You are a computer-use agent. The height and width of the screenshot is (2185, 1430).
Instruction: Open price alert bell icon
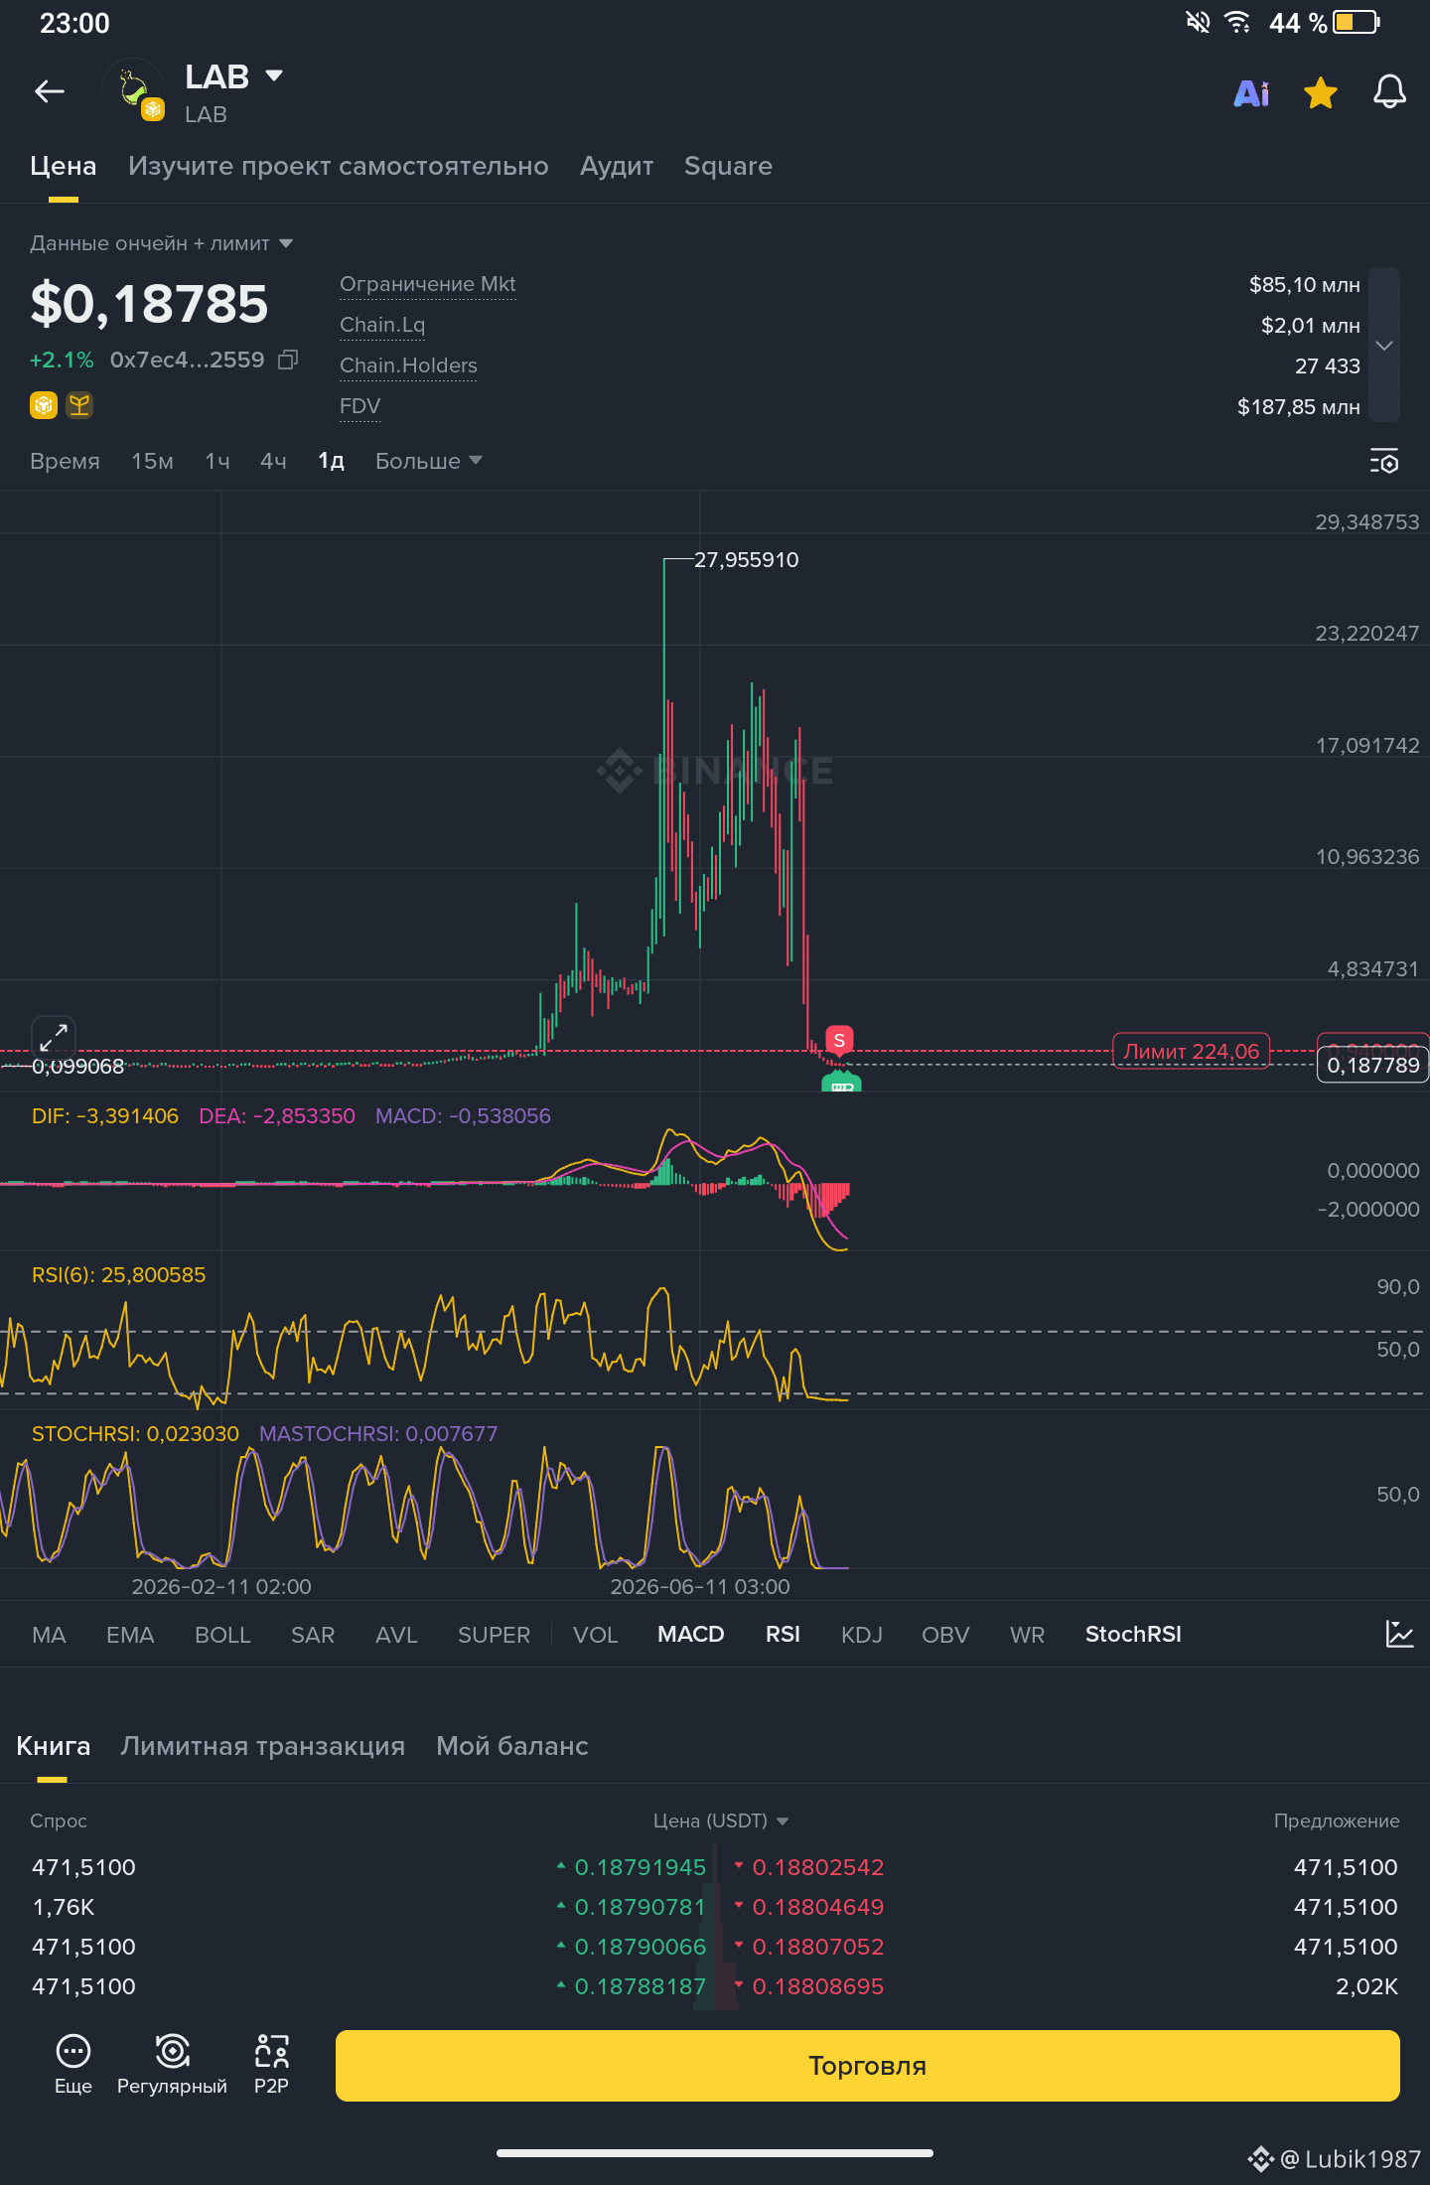(x=1389, y=92)
